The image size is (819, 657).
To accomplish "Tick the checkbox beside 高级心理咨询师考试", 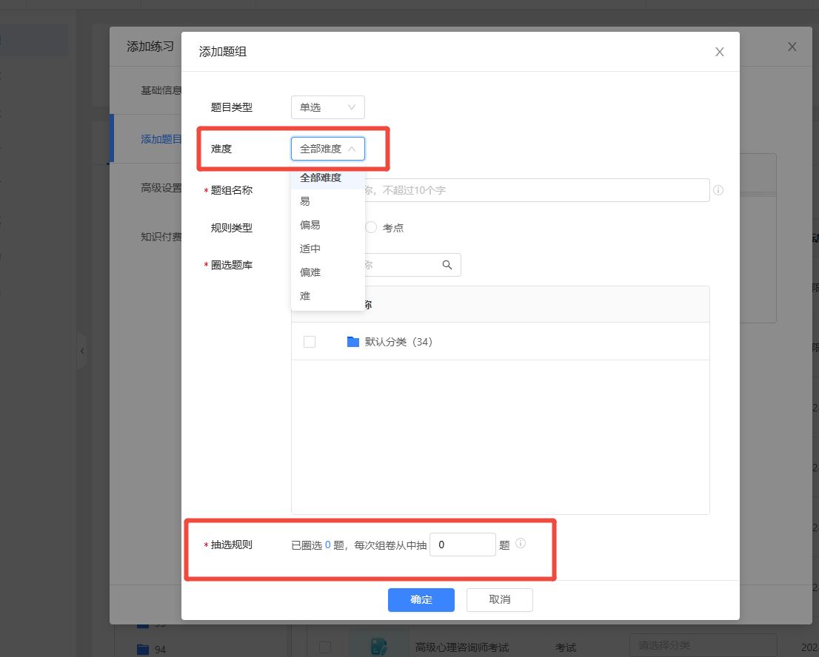I will click(324, 647).
